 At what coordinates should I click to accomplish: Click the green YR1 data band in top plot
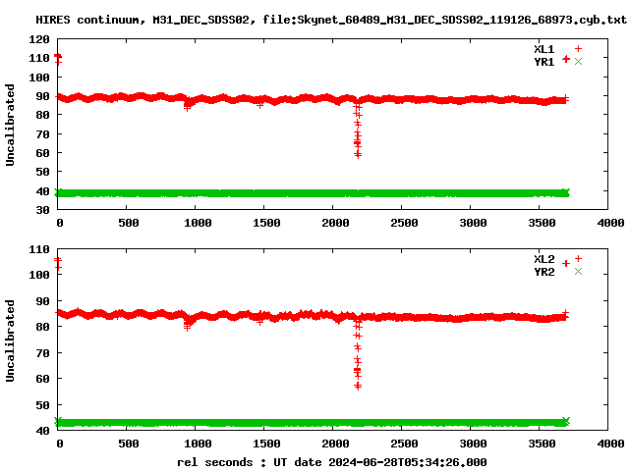coord(313,193)
